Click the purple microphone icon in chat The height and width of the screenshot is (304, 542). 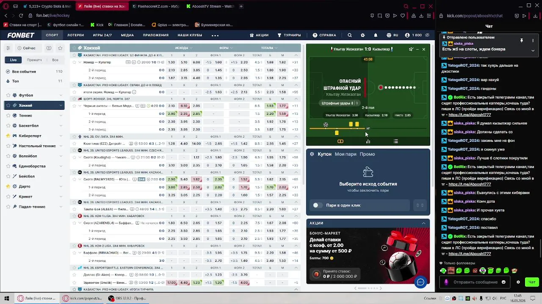pyautogui.click(x=446, y=282)
